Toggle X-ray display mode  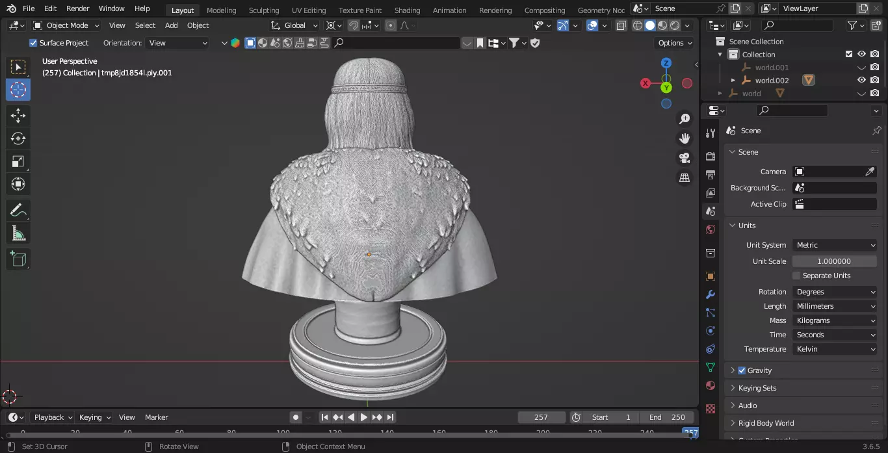pos(621,25)
